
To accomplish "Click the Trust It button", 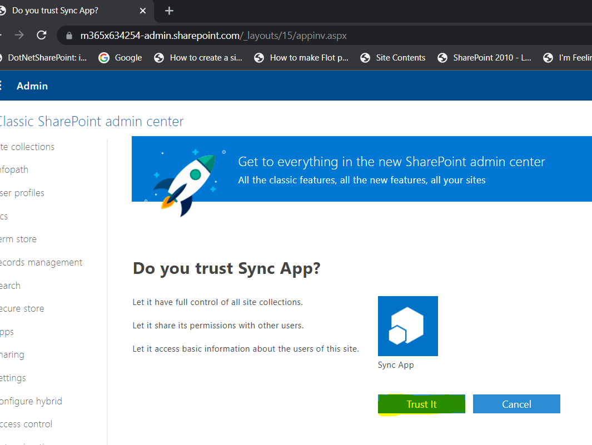I will point(421,404).
